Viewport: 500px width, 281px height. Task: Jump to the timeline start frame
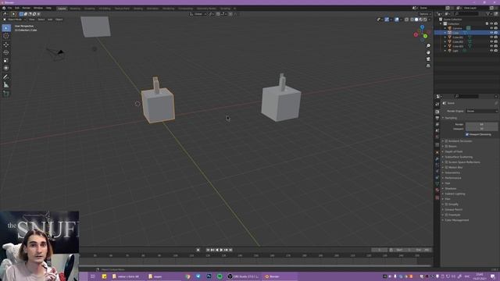(x=208, y=250)
